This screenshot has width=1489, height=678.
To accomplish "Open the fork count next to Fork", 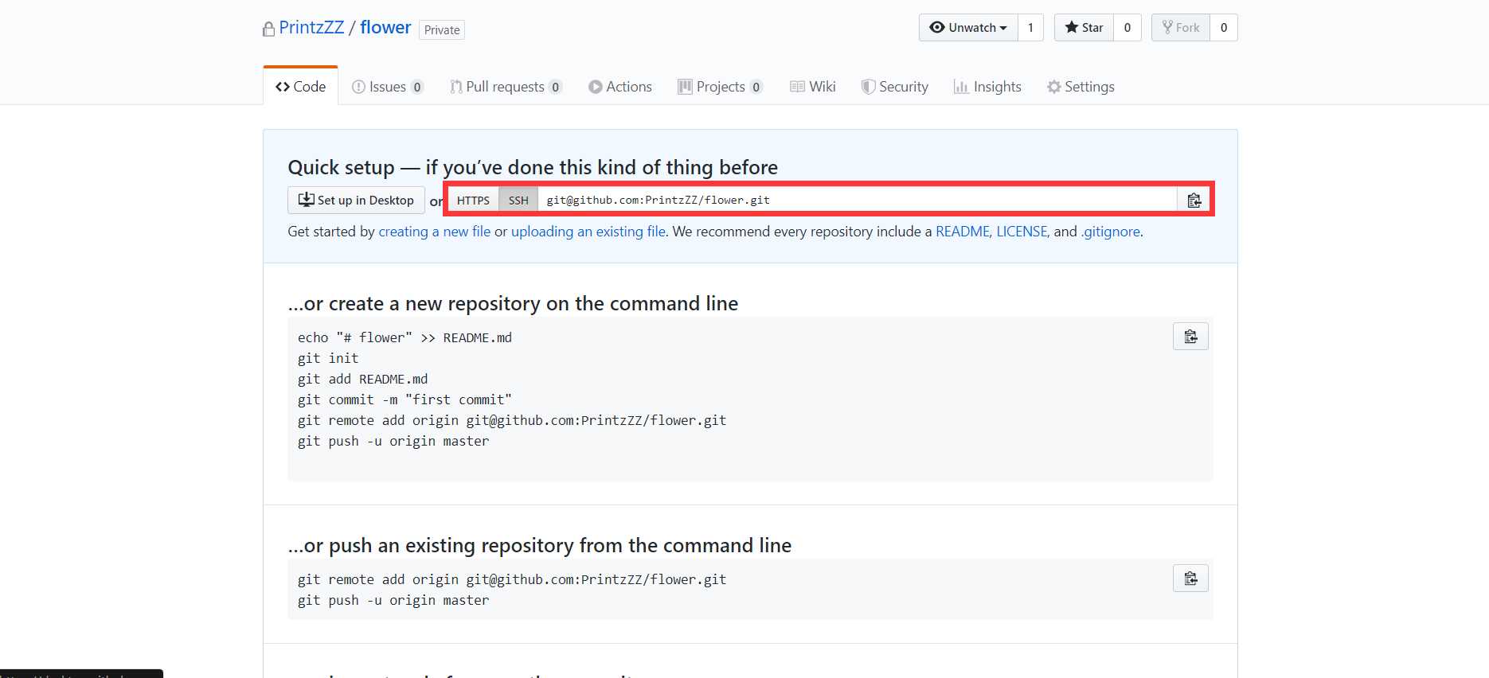I will [x=1224, y=28].
